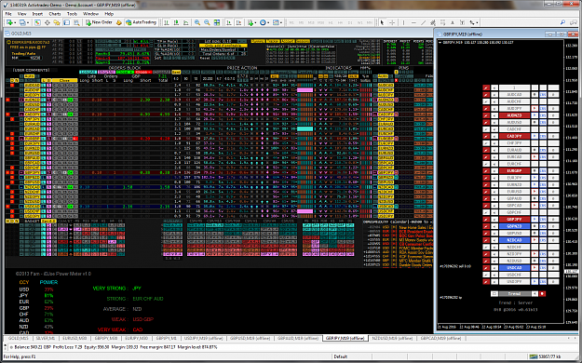Screen dimensions: 582x363
Task: Click the Trend button below the pair list
Action: pos(514,293)
